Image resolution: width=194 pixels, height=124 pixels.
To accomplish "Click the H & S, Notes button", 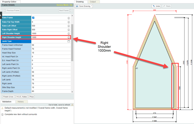I will click(22, 97).
